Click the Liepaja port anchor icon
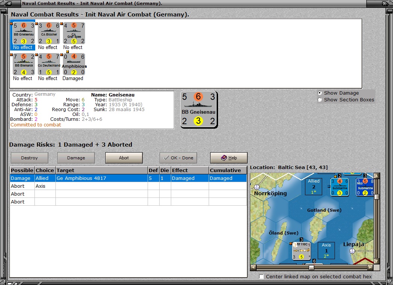The width and height of the screenshot is (393, 285). pos(353,251)
